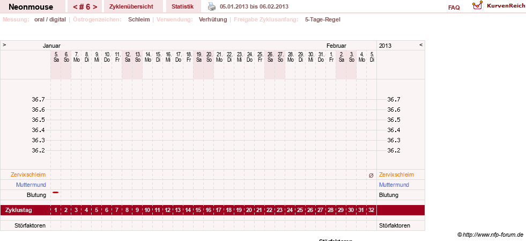Open the Statistik tab

[x=182, y=6]
